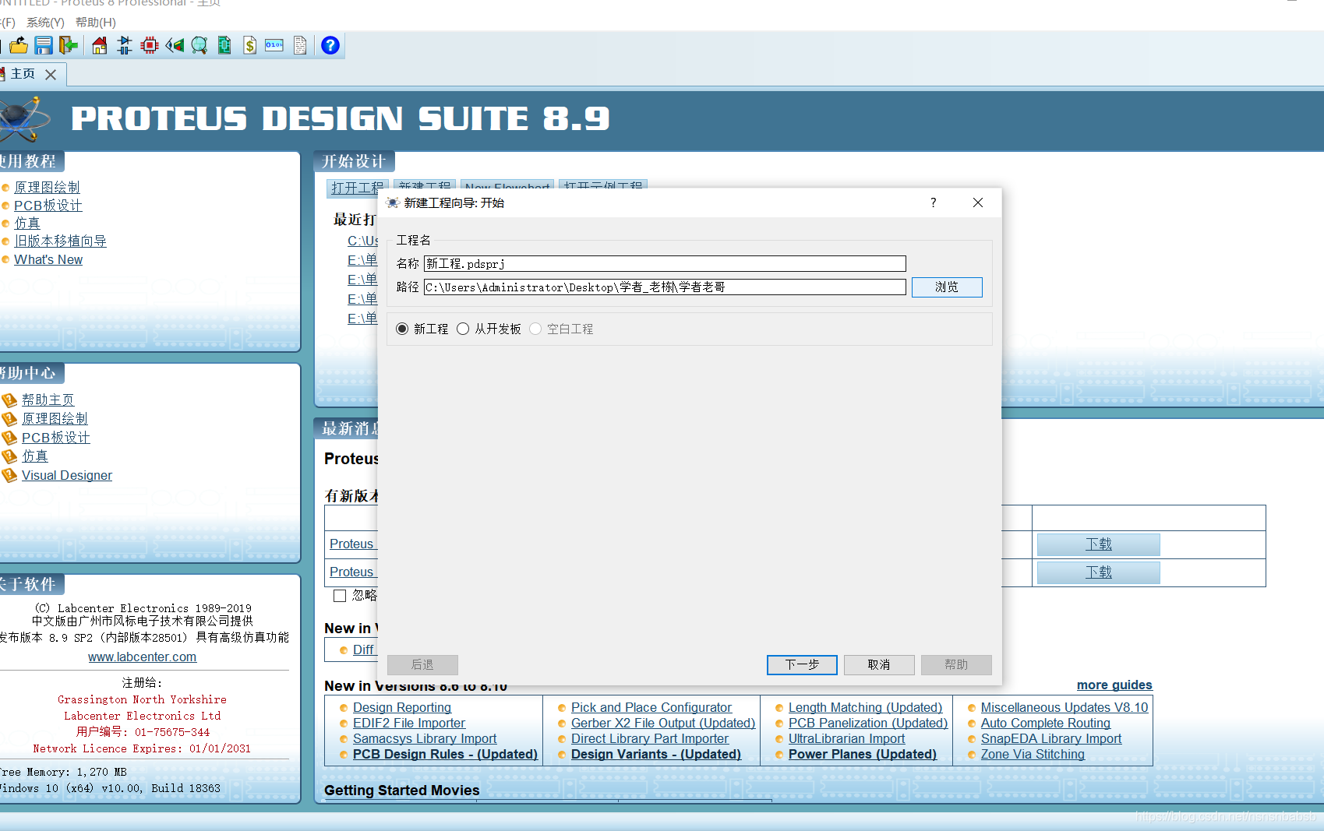Visit the www.labcenter.com link
1324x831 pixels.
coord(143,657)
